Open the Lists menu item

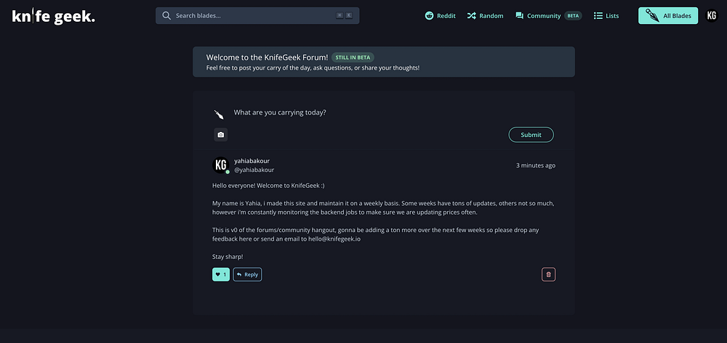(x=606, y=16)
